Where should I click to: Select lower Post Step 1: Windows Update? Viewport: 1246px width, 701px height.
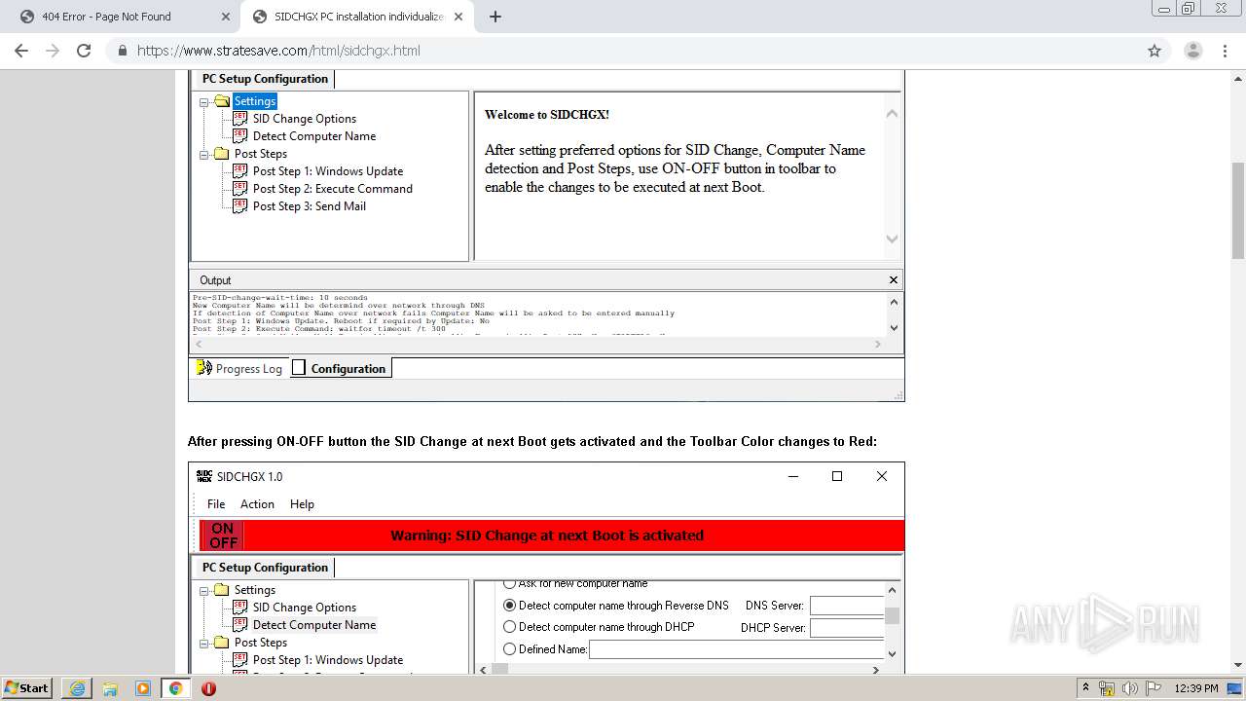[x=328, y=660]
